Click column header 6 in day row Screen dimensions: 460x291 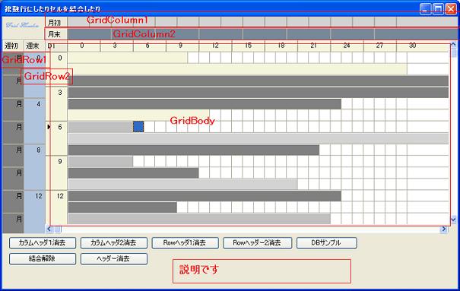150,46
